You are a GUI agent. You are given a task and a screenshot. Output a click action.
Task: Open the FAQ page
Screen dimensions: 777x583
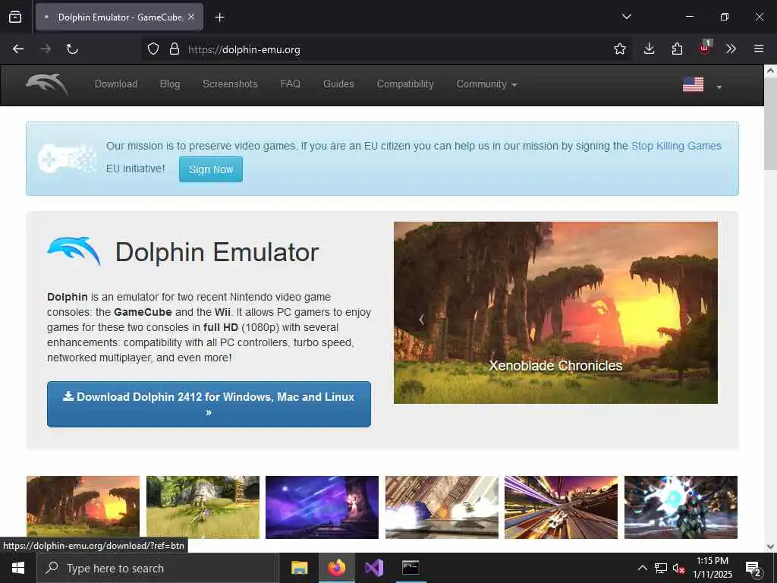(291, 84)
